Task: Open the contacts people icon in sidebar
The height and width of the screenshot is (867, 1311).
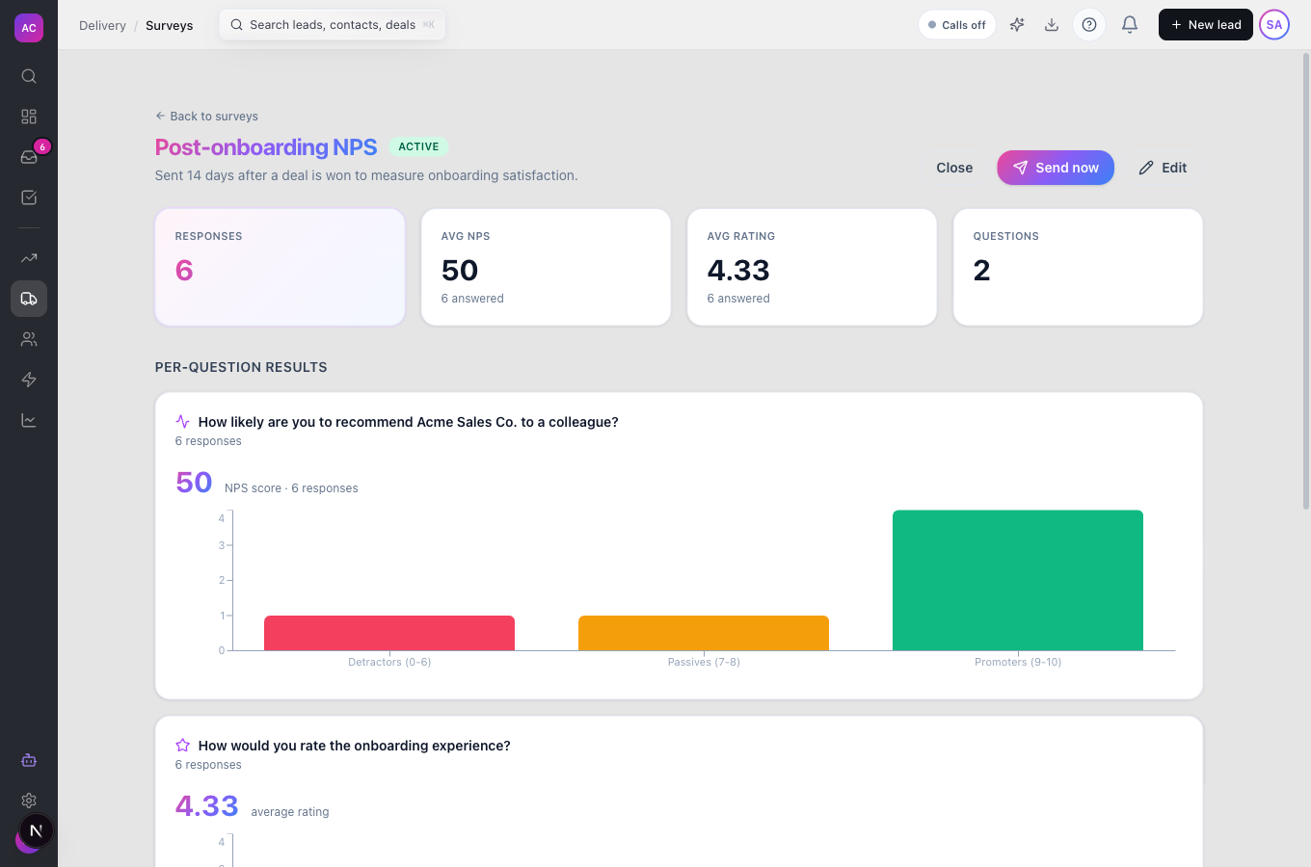Action: tap(29, 339)
